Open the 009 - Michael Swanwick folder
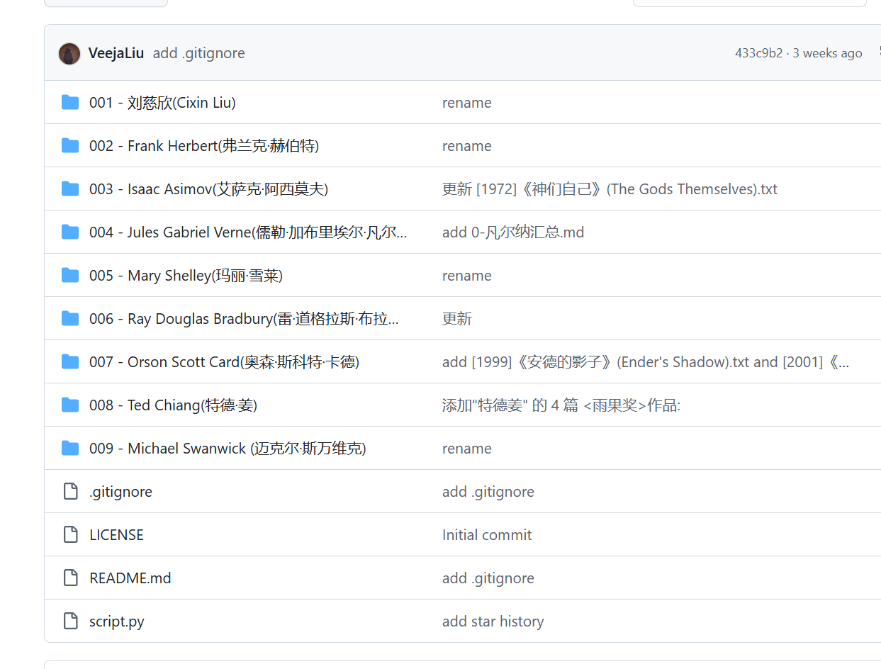This screenshot has height=669, width=881. (228, 449)
